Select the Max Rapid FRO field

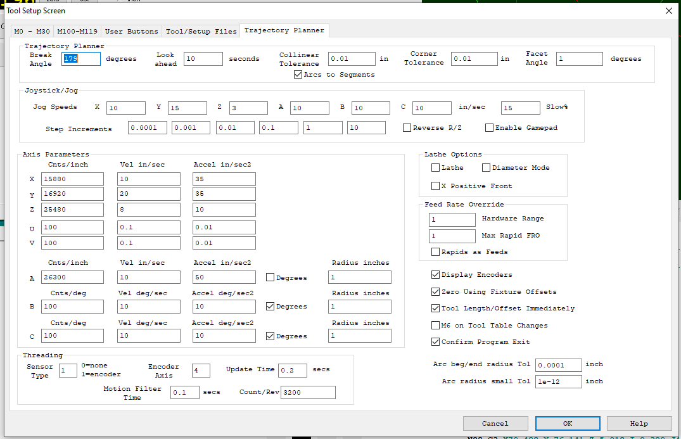(x=452, y=236)
